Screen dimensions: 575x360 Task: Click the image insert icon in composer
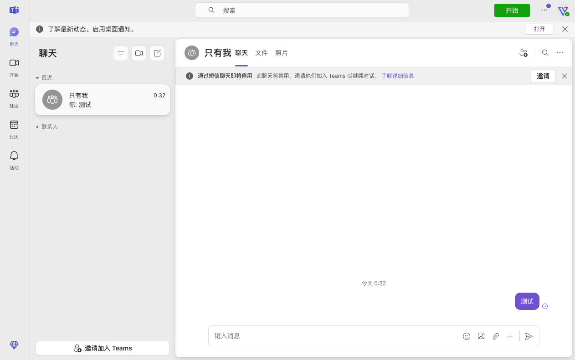(481, 336)
